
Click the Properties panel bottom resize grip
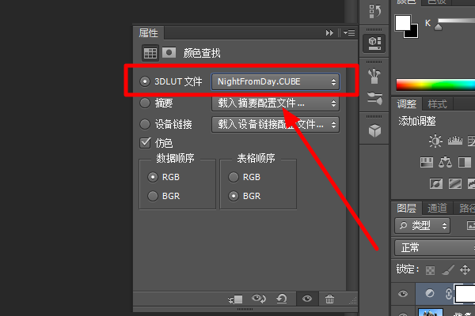tap(245, 310)
